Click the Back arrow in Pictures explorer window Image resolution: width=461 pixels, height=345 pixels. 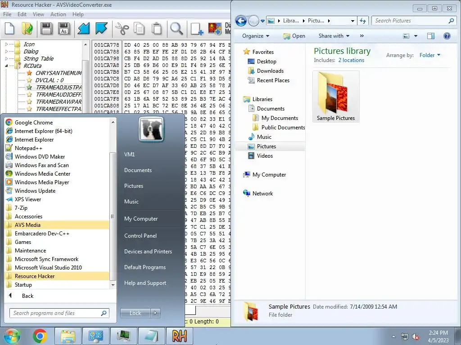(241, 21)
